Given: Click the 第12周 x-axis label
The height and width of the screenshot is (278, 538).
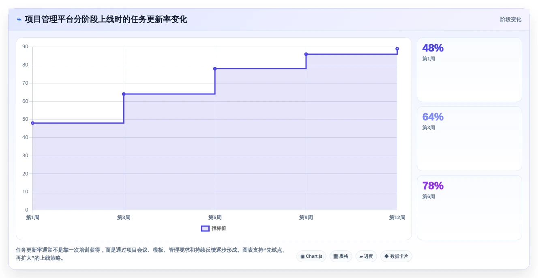Looking at the screenshot, I should pyautogui.click(x=397, y=218).
